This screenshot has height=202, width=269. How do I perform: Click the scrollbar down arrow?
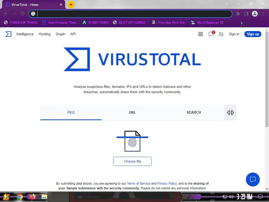267,189
